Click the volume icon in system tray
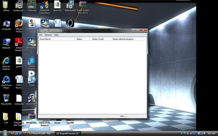Screen dimensions: 218x136 (x=204, y=134)
